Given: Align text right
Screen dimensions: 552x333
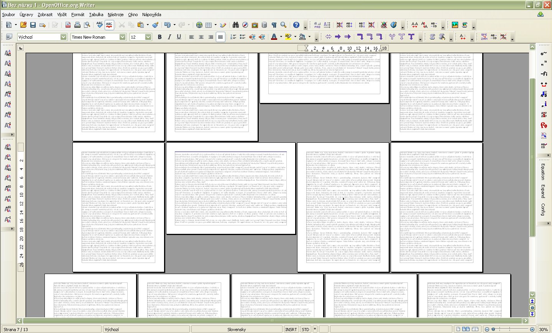Looking at the screenshot, I should (x=210, y=37).
